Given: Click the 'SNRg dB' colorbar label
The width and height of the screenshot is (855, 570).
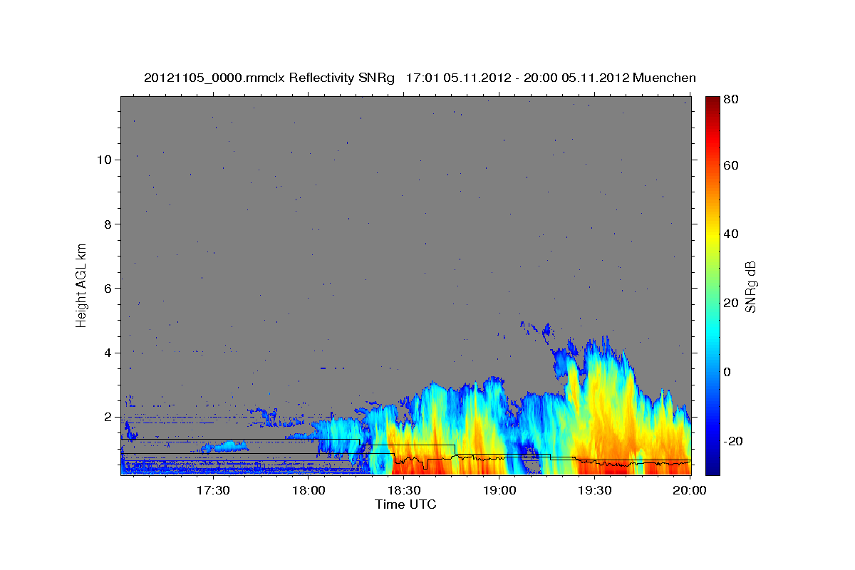Looking at the screenshot, I should [x=750, y=286].
